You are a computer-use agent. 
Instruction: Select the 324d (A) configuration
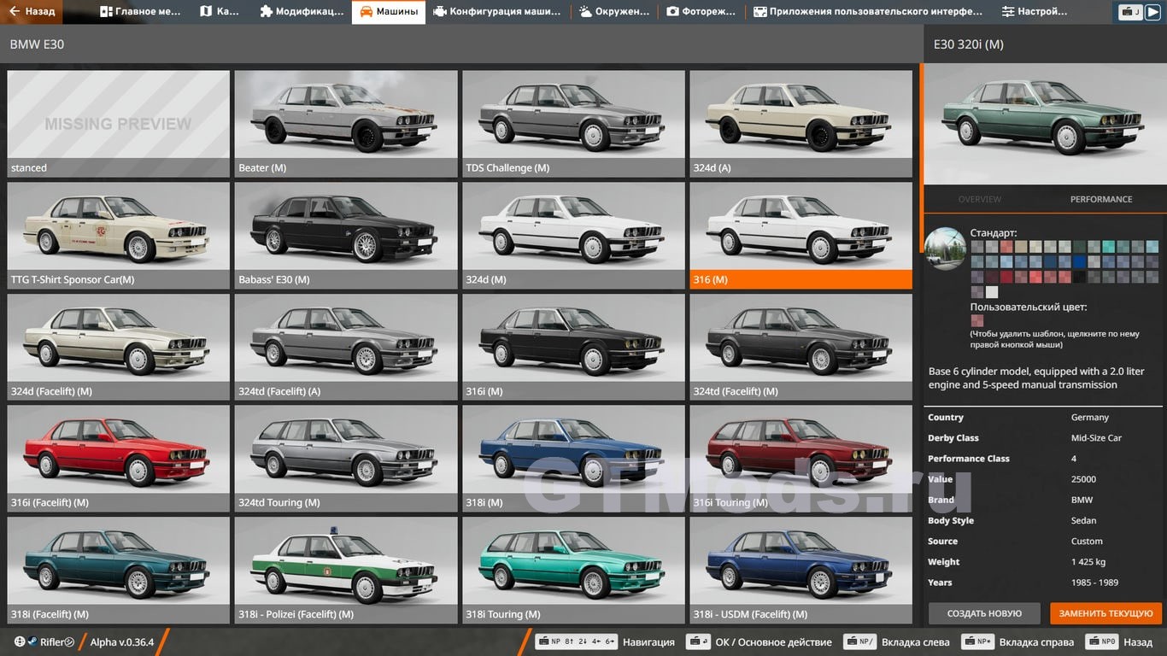point(800,123)
